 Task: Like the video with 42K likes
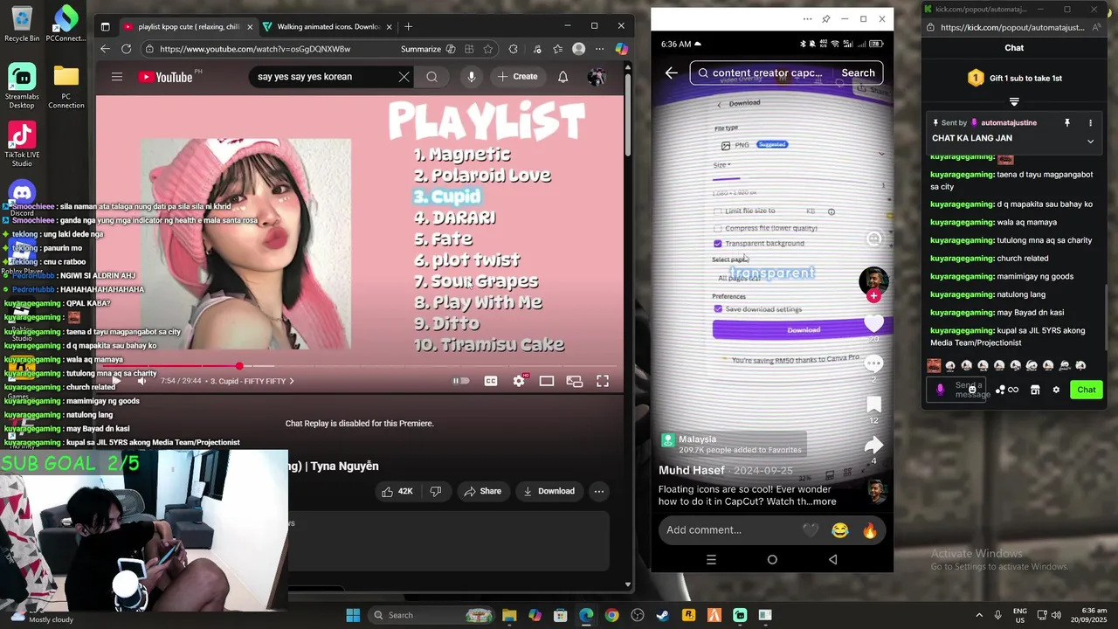coord(397,491)
